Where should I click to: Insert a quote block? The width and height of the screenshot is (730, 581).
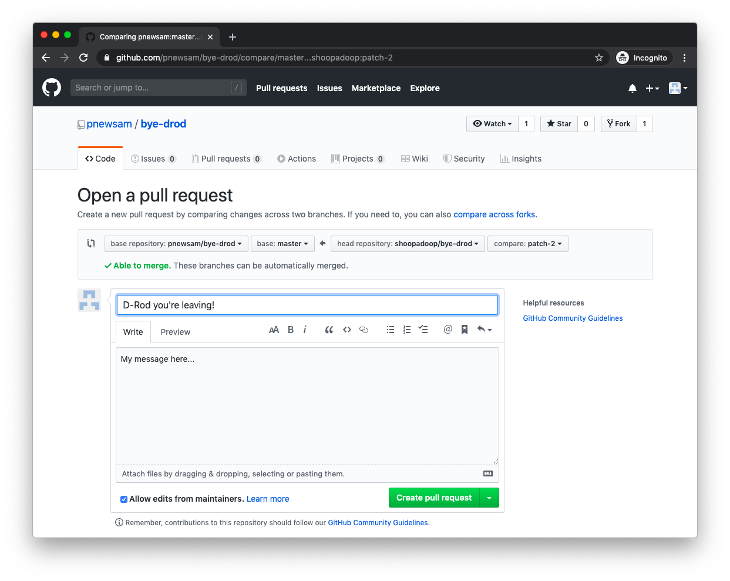point(329,330)
